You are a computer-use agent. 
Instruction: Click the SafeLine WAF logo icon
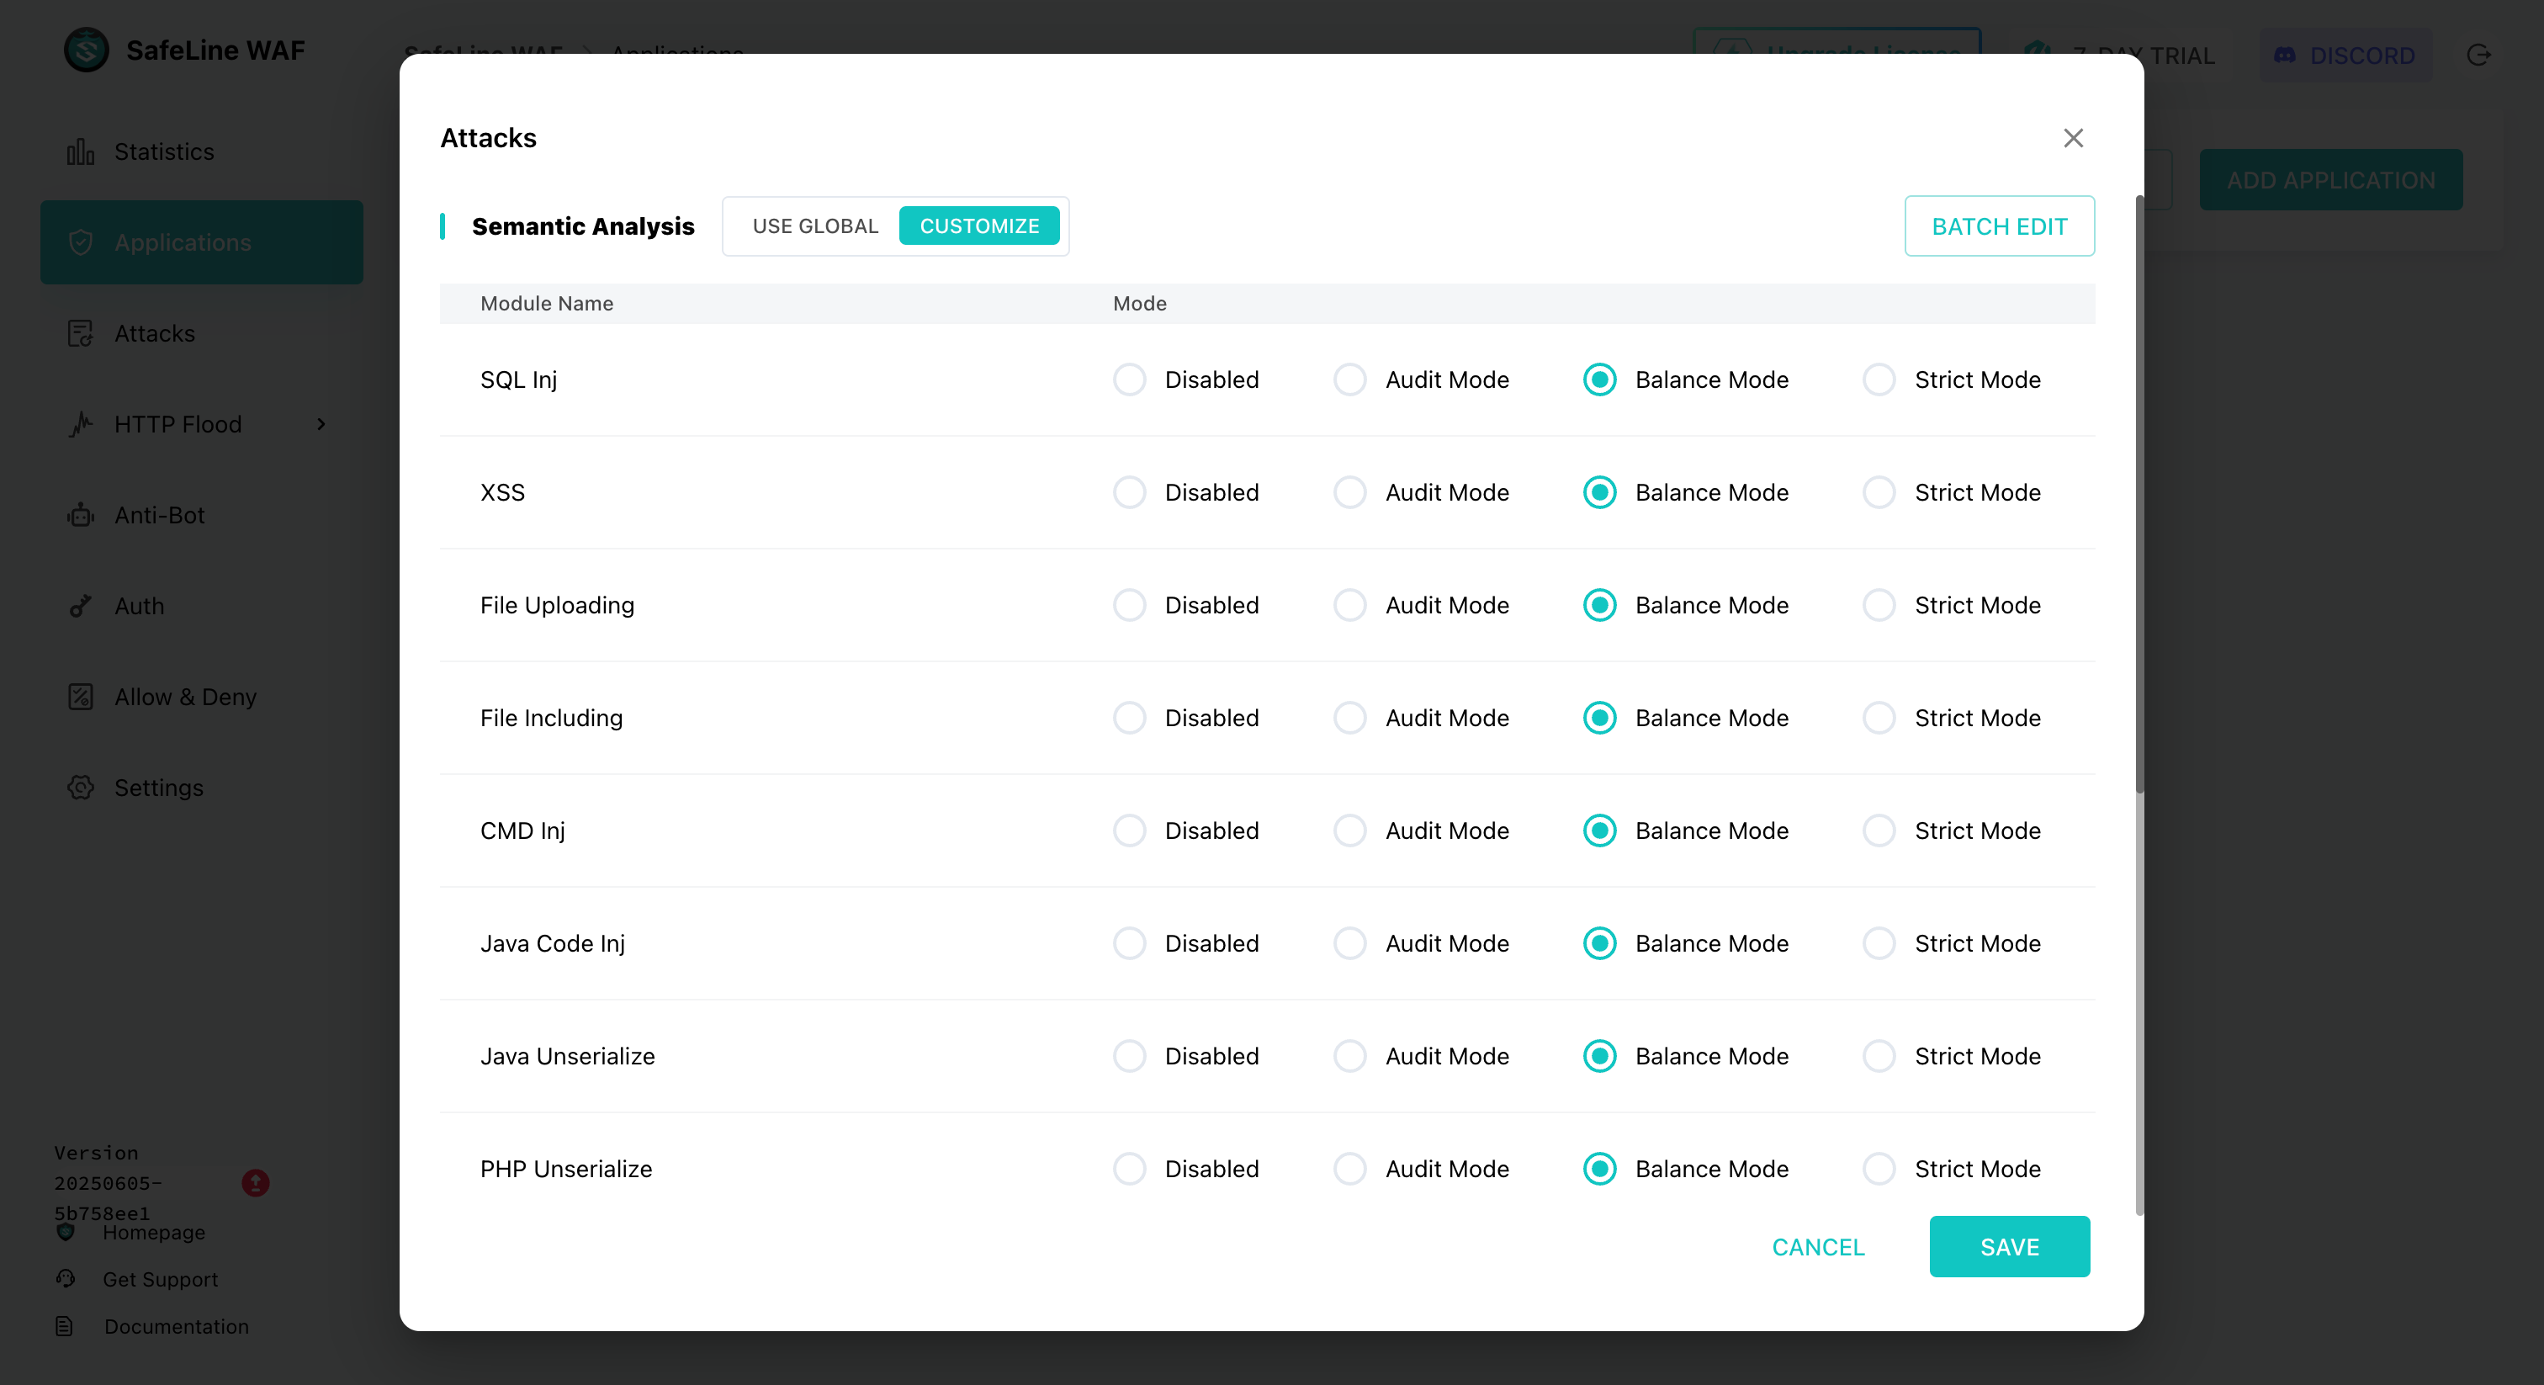(x=87, y=50)
